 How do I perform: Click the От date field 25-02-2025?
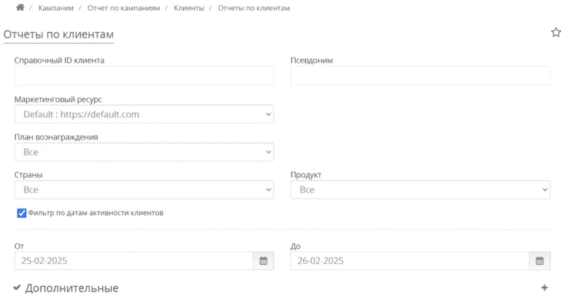point(134,261)
